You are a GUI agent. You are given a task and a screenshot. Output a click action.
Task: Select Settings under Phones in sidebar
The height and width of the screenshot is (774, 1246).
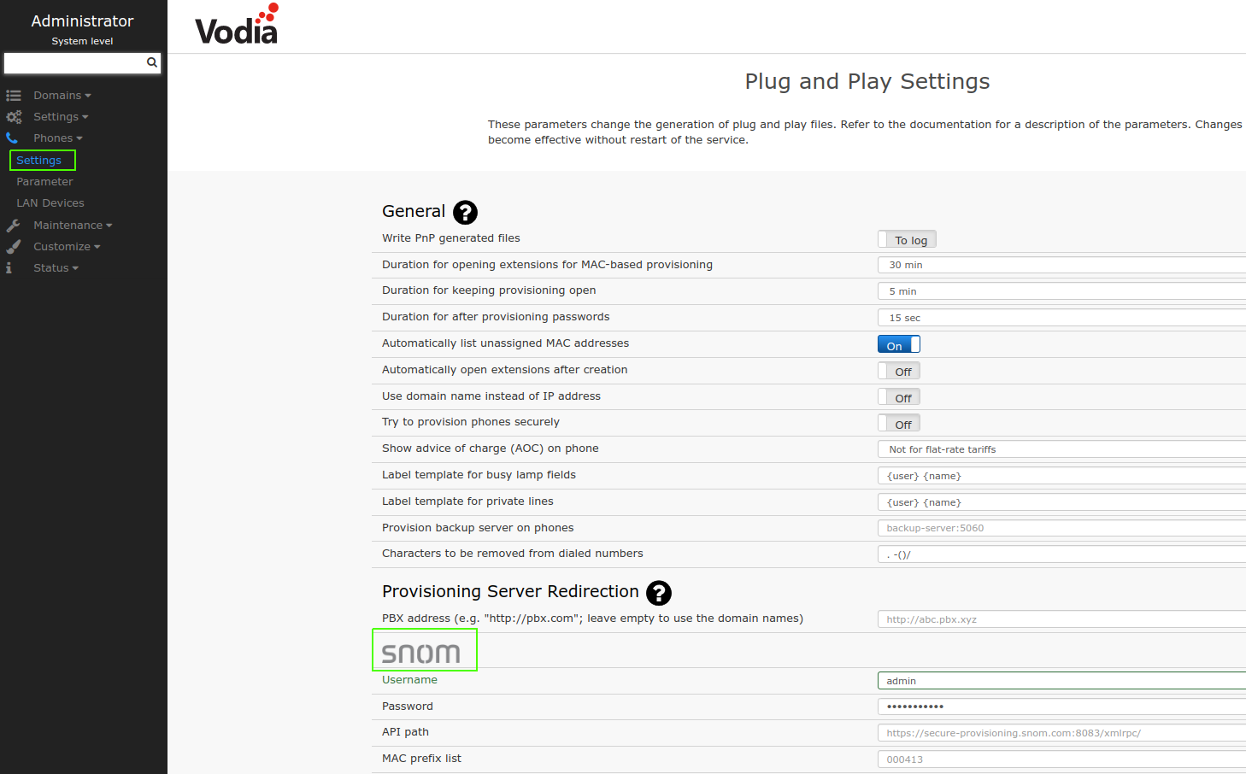click(x=39, y=161)
